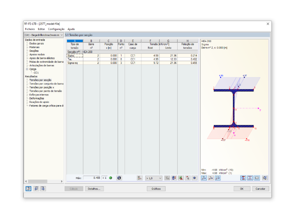The width and height of the screenshot is (296, 222).
Task: Click the Cancelar button
Action: click(260, 189)
